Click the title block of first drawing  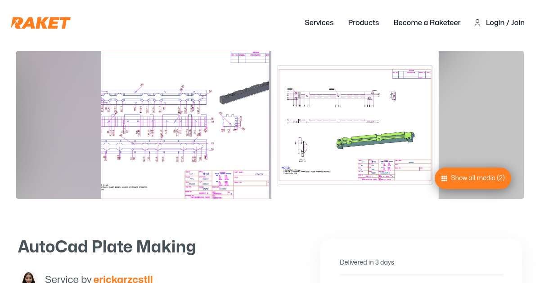tap(227, 184)
